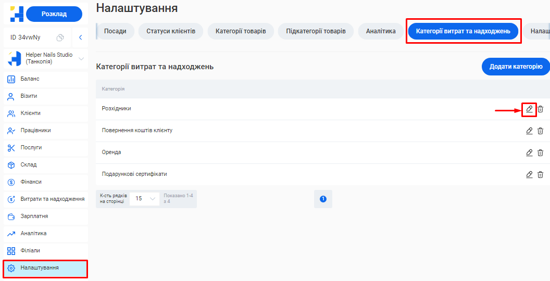Click the Додати категорію button
Screen dimensions: 550x281
(516, 67)
